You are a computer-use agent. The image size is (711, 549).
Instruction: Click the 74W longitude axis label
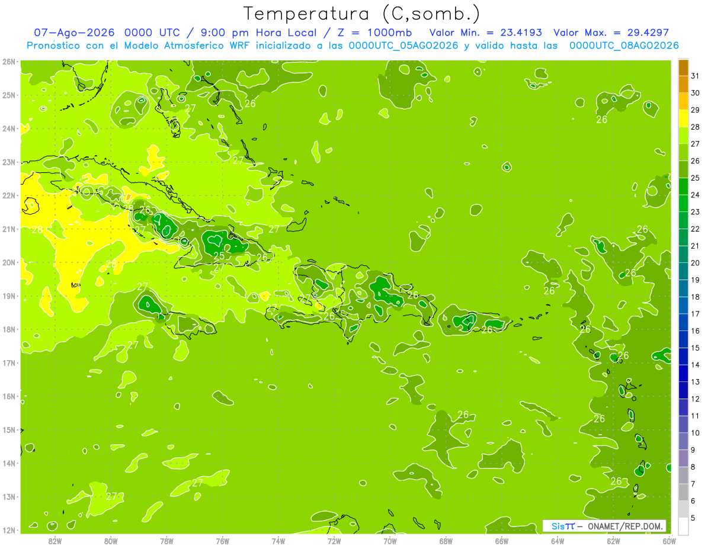point(278,541)
